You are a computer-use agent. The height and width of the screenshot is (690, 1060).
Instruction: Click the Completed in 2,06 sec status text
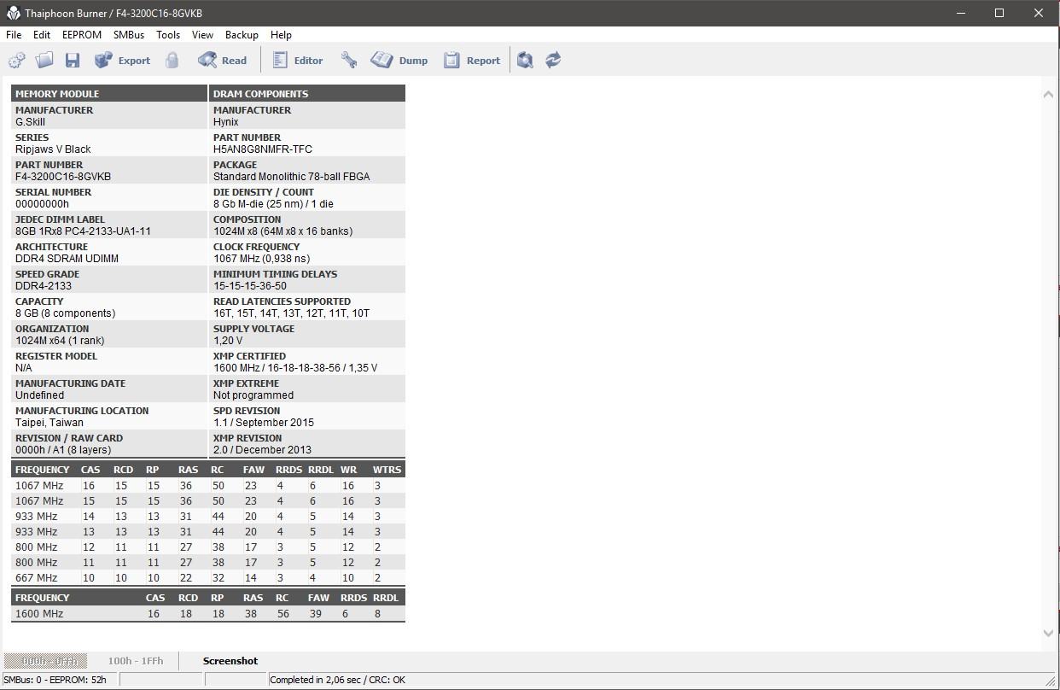[x=338, y=680]
